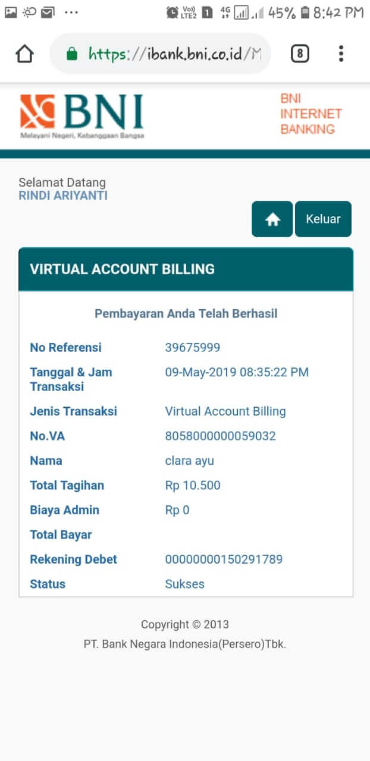Image resolution: width=370 pixels, height=761 pixels.
Task: Select the BNI Internet Banking header text
Action: [x=311, y=114]
